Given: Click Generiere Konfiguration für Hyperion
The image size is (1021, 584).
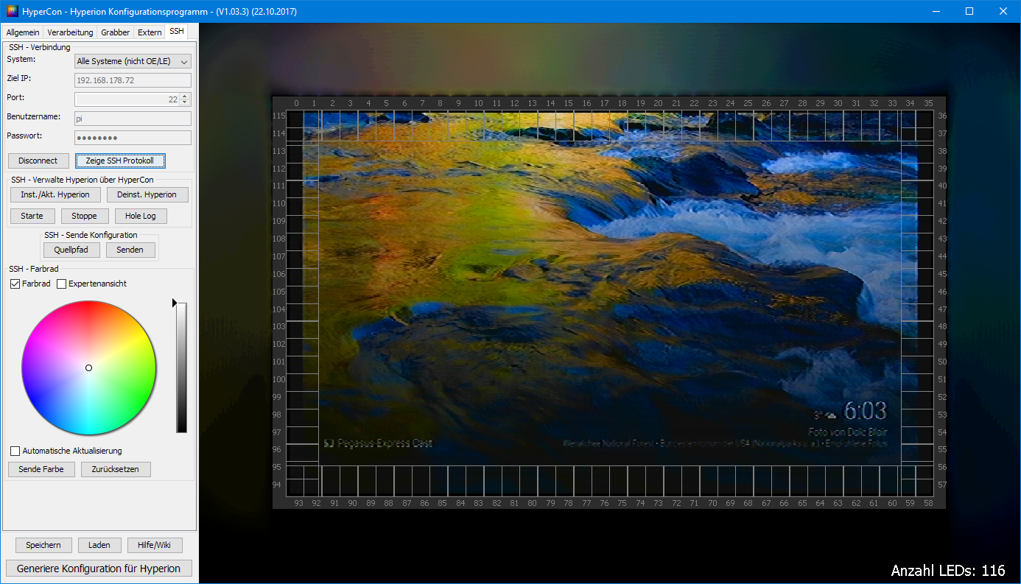Looking at the screenshot, I should [99, 569].
